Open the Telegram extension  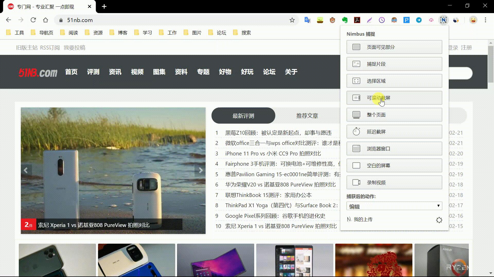[x=419, y=20]
